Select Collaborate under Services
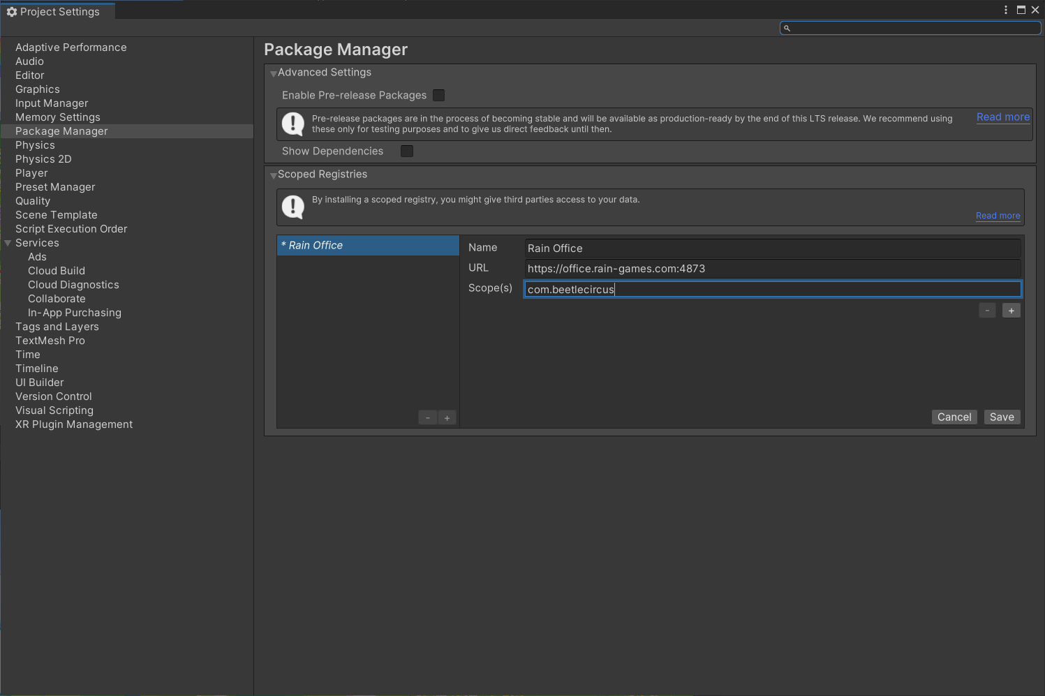This screenshot has width=1045, height=696. pos(57,299)
